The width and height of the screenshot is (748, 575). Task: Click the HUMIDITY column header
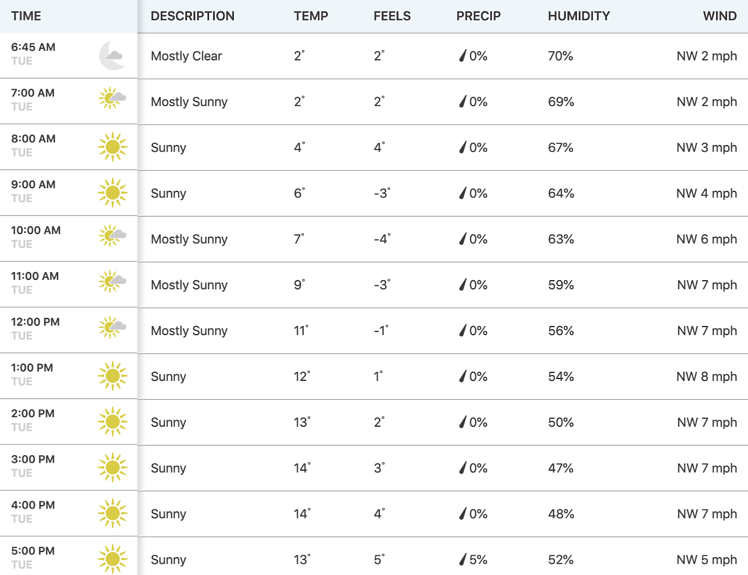pos(579,16)
